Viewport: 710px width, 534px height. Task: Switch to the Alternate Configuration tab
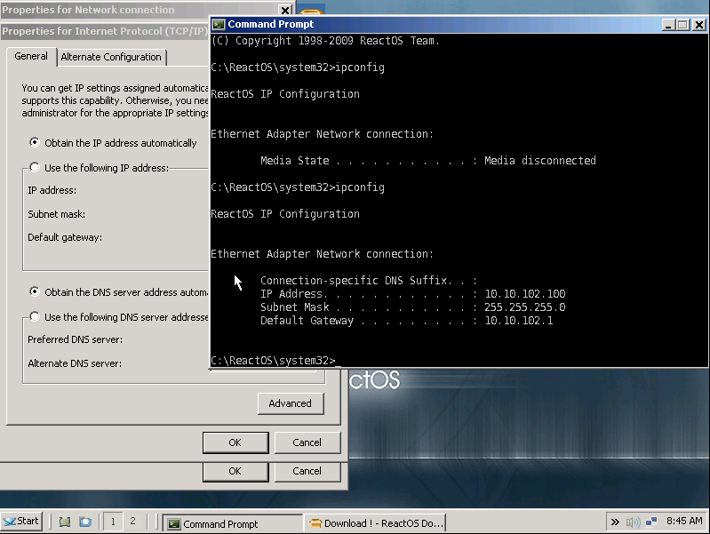pos(111,57)
